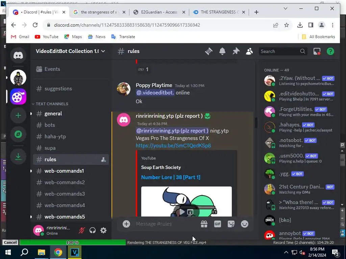Share this page icon in address bar
346x259 pixels.
(x=276, y=25)
